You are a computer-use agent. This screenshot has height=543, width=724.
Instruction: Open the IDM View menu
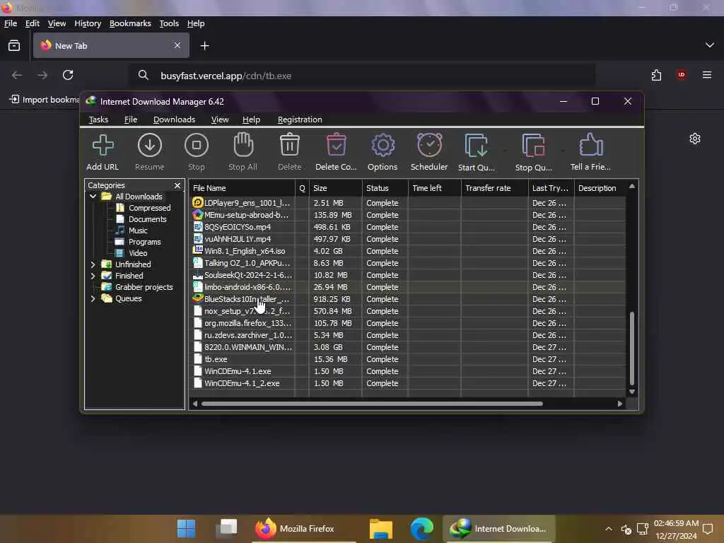(220, 119)
